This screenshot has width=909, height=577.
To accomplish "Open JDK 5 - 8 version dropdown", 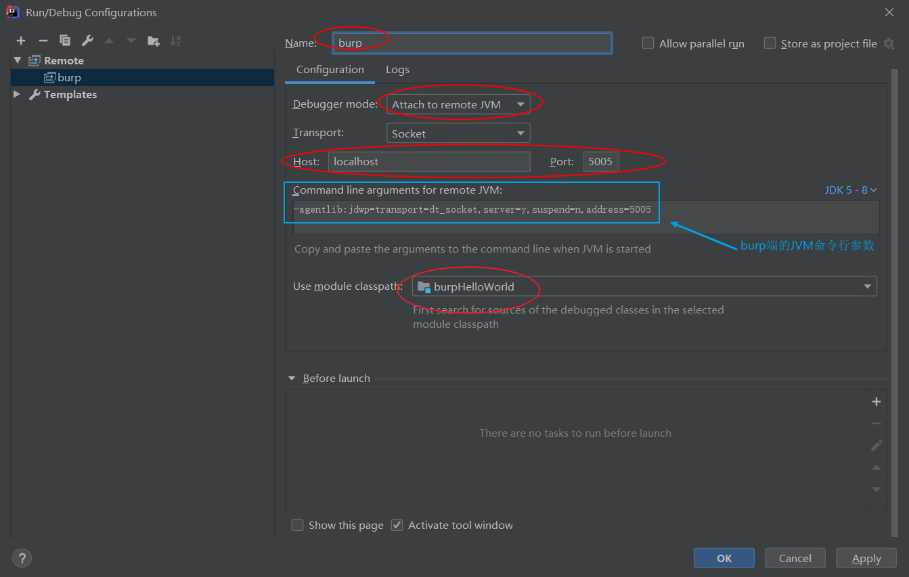I will pyautogui.click(x=851, y=190).
